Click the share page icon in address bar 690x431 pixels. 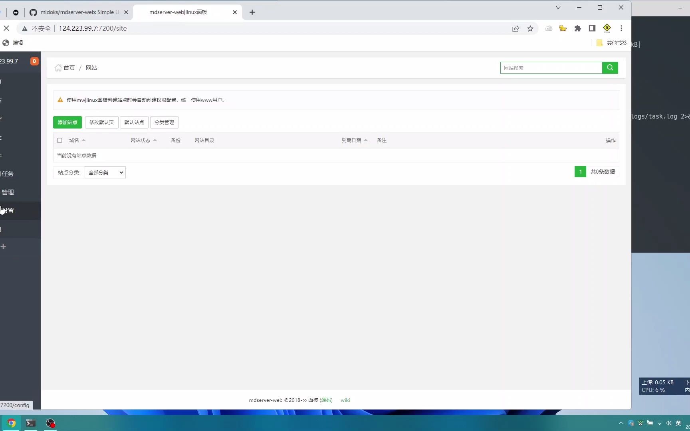(516, 28)
